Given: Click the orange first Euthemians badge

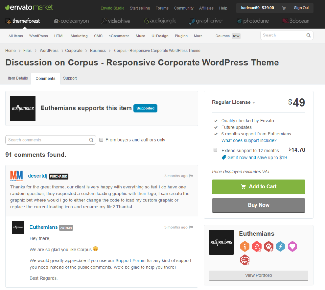Looking at the screenshot, I should click(x=245, y=247).
